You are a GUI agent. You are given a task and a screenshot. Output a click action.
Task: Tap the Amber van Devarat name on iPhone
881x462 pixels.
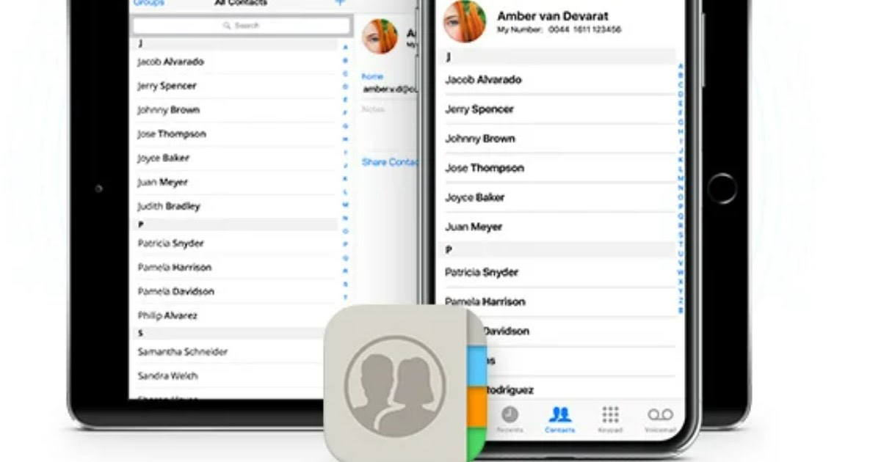click(553, 15)
